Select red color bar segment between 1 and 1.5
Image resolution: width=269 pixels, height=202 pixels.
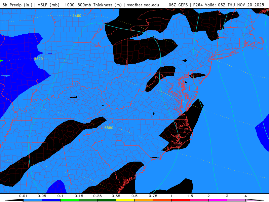coord(181,200)
